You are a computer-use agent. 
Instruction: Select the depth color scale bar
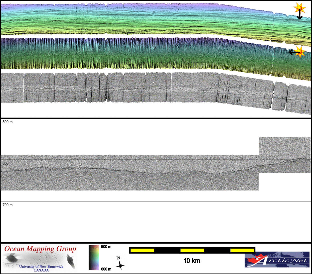pyautogui.click(x=94, y=258)
